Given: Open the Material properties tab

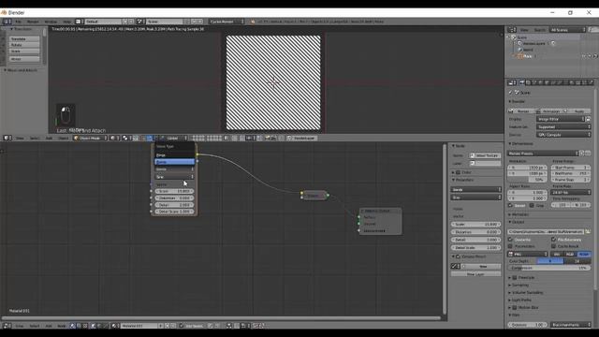Looking at the screenshot, I should click(x=572, y=82).
